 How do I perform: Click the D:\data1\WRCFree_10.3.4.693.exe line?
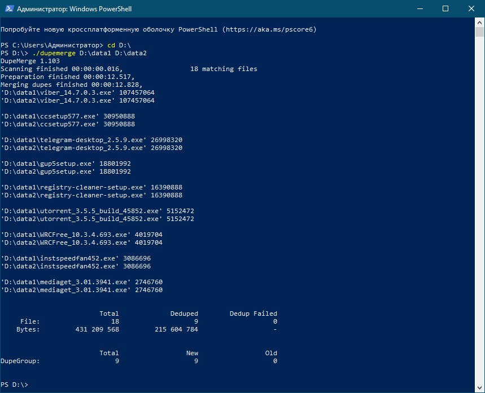pos(82,235)
